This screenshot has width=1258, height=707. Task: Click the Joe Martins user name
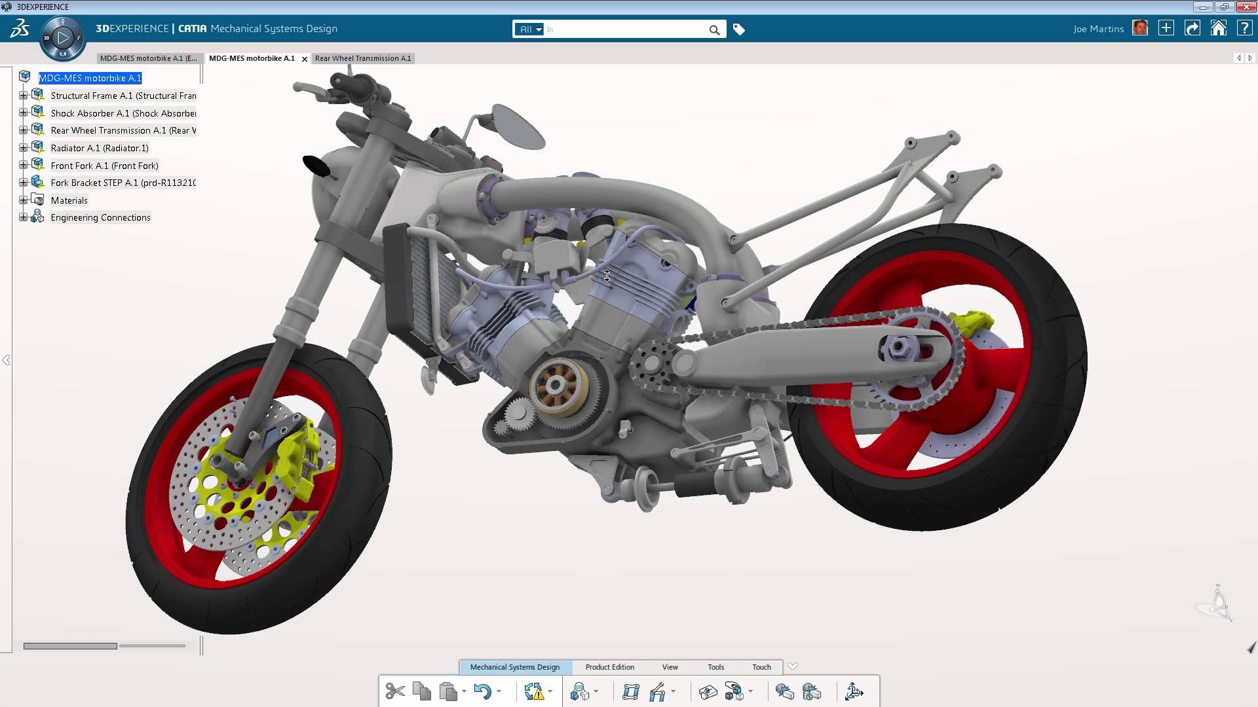tap(1098, 29)
